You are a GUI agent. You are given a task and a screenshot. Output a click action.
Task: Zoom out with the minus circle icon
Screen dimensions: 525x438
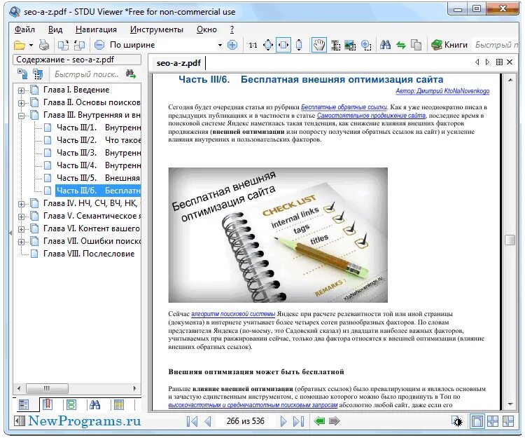click(99, 45)
